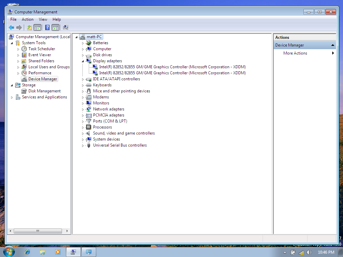Screen dimensions: 343x257
Task: Click the Batteries device icon
Action: (x=88, y=43)
